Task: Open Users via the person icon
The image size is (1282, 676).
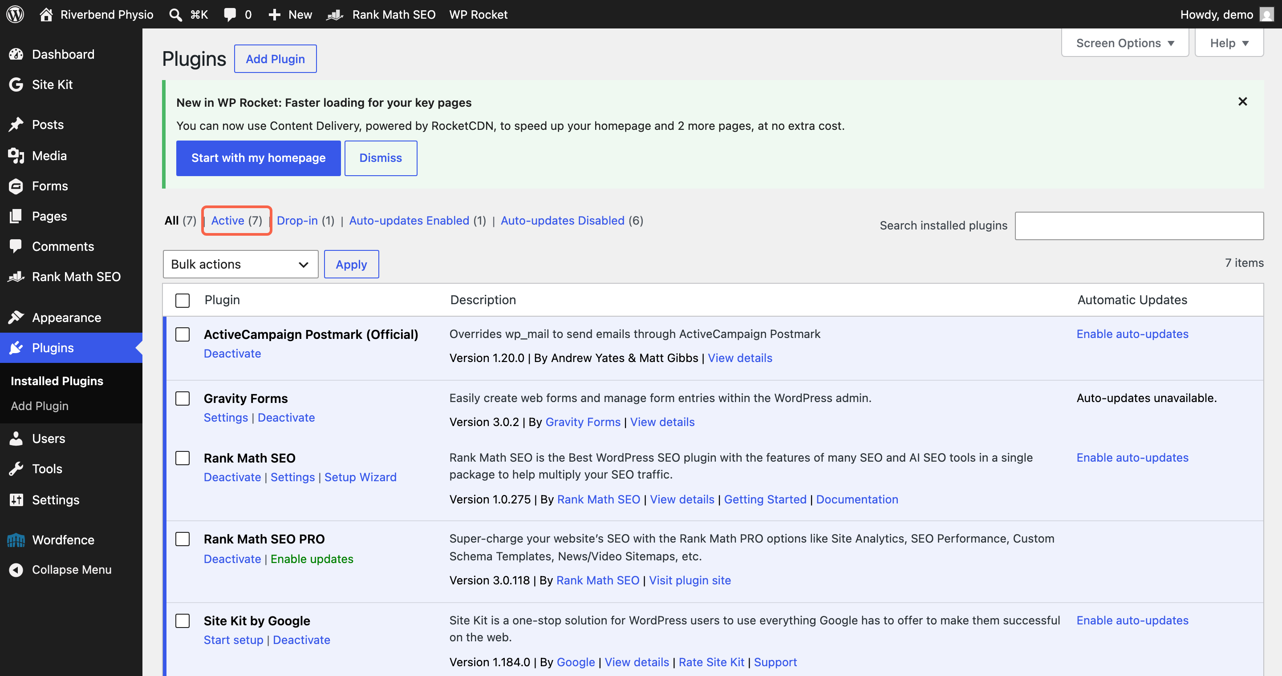Action: 16,439
